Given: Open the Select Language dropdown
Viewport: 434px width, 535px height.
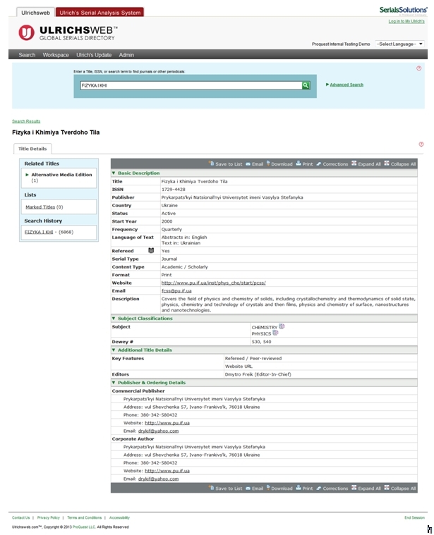Looking at the screenshot, I should [399, 44].
